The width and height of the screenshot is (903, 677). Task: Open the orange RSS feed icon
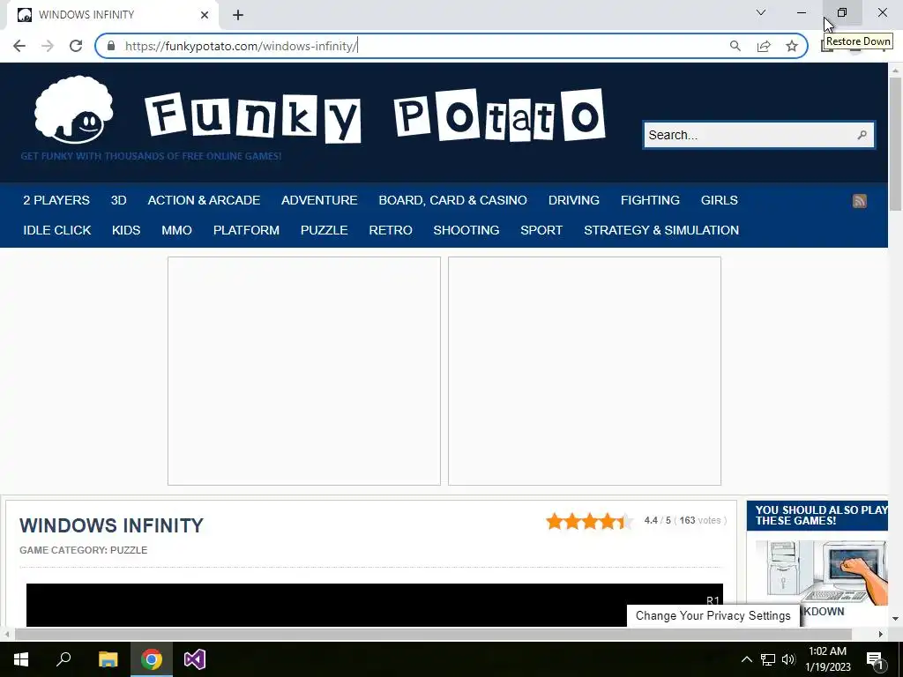click(859, 200)
